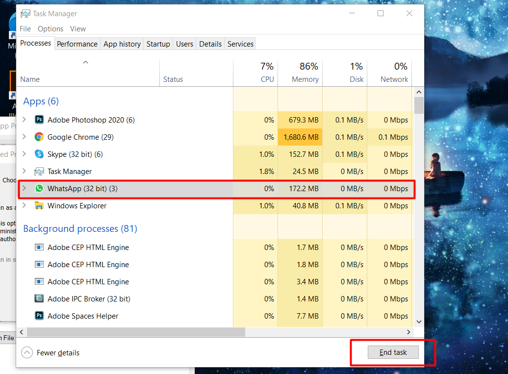Click the horizontal scrollbar right arrow
Screen dimensions: 508x374
click(408, 332)
